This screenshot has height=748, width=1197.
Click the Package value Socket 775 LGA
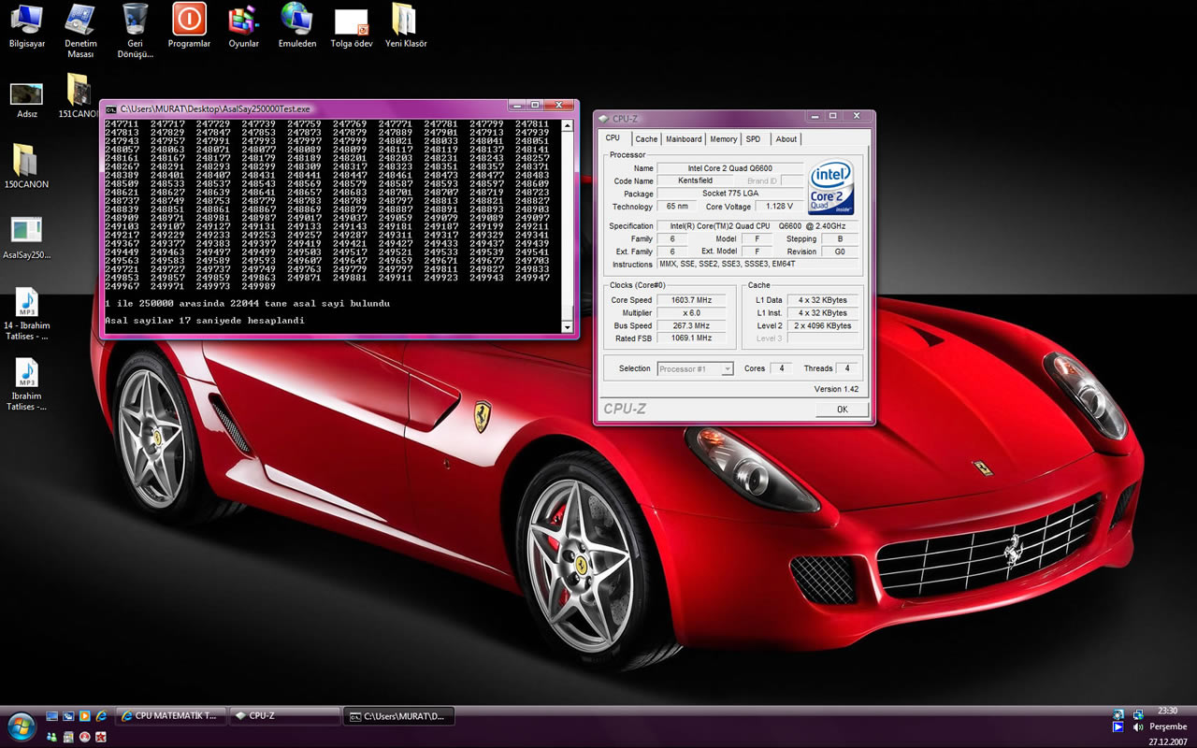[730, 194]
